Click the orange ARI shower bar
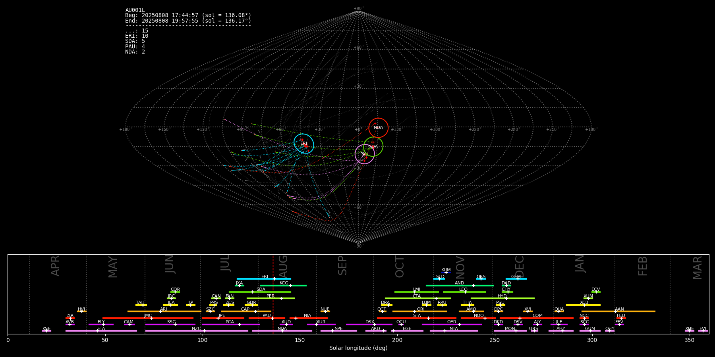Image resolution: width=715 pixels, height=357 pixels. pyautogui.click(x=164, y=311)
